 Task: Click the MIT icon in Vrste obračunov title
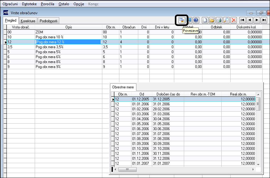pyautogui.click(x=6, y=13)
